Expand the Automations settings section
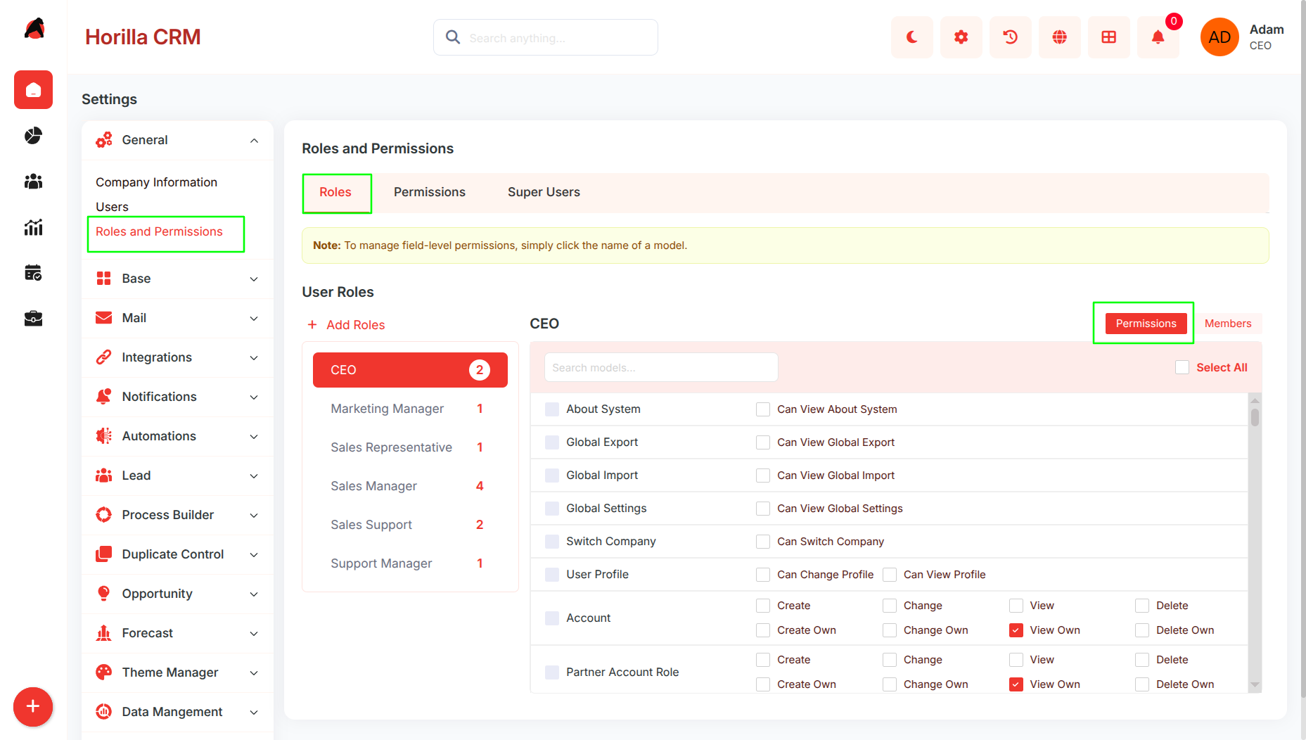The height and width of the screenshot is (740, 1306). tap(177, 436)
